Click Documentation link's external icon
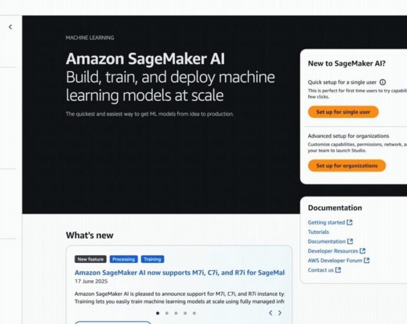The width and height of the screenshot is (407, 324). pos(350,242)
